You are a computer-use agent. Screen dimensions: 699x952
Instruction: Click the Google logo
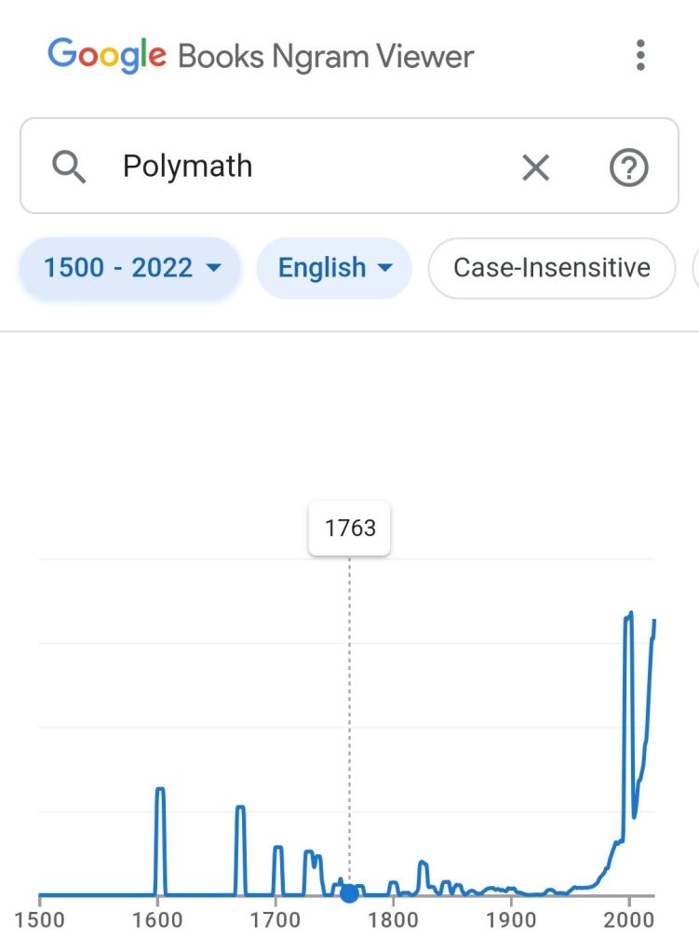(107, 56)
